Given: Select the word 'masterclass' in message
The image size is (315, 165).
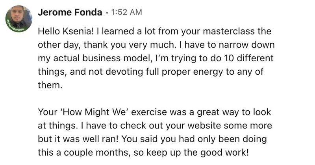Looking at the screenshot, I should tap(228, 31).
